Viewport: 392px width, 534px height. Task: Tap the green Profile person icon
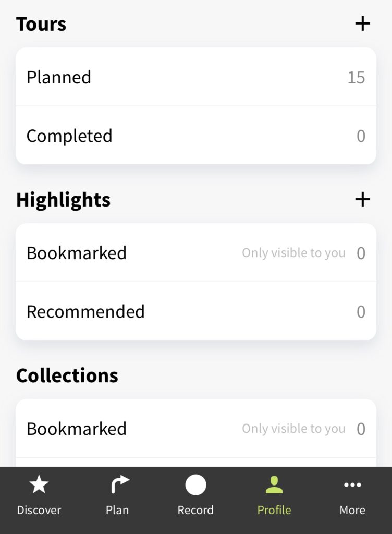274,484
